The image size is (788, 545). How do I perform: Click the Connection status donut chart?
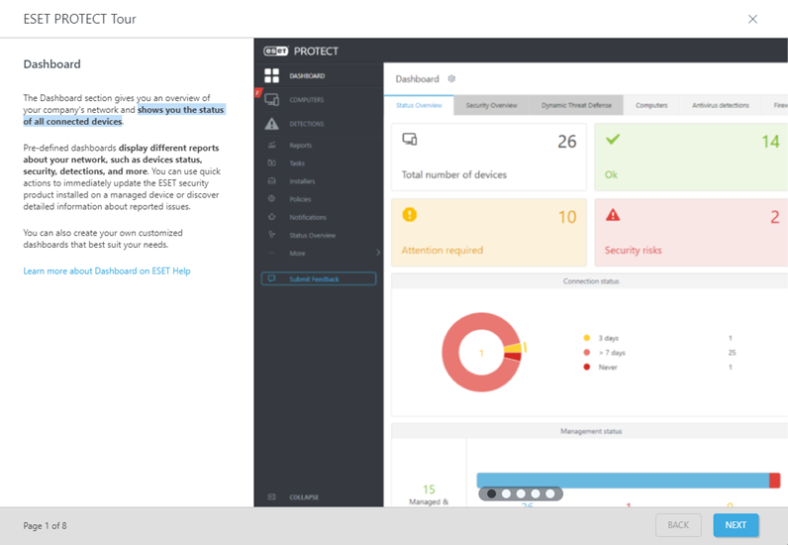point(482,352)
